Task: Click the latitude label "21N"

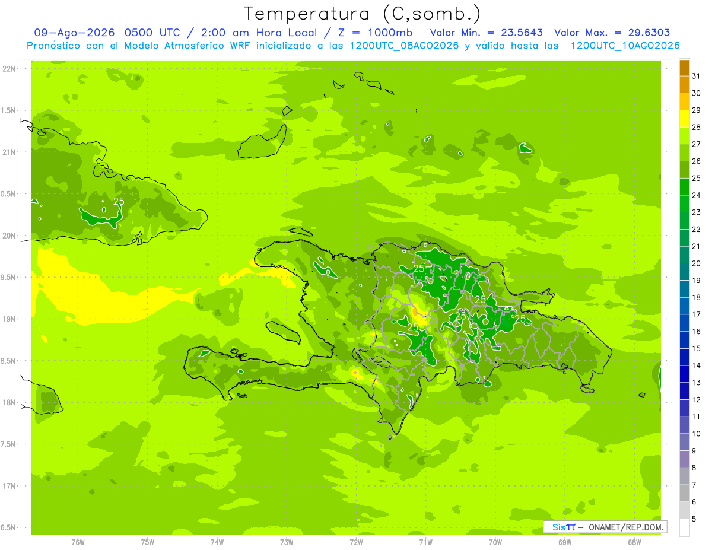Action: (x=9, y=152)
